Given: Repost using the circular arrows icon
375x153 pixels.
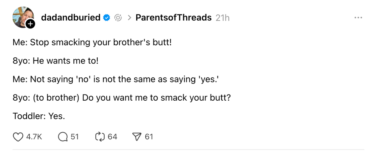Looking at the screenshot, I should pyautogui.click(x=100, y=137).
